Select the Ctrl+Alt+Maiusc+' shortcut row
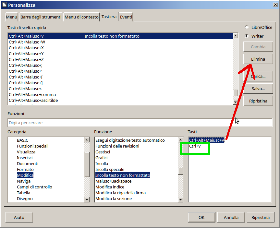The width and height of the screenshot is (280, 228). click(x=121, y=71)
